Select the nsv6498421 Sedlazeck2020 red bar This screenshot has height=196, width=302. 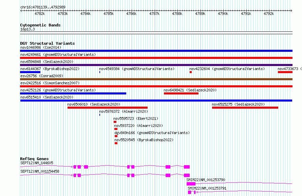point(181,93)
